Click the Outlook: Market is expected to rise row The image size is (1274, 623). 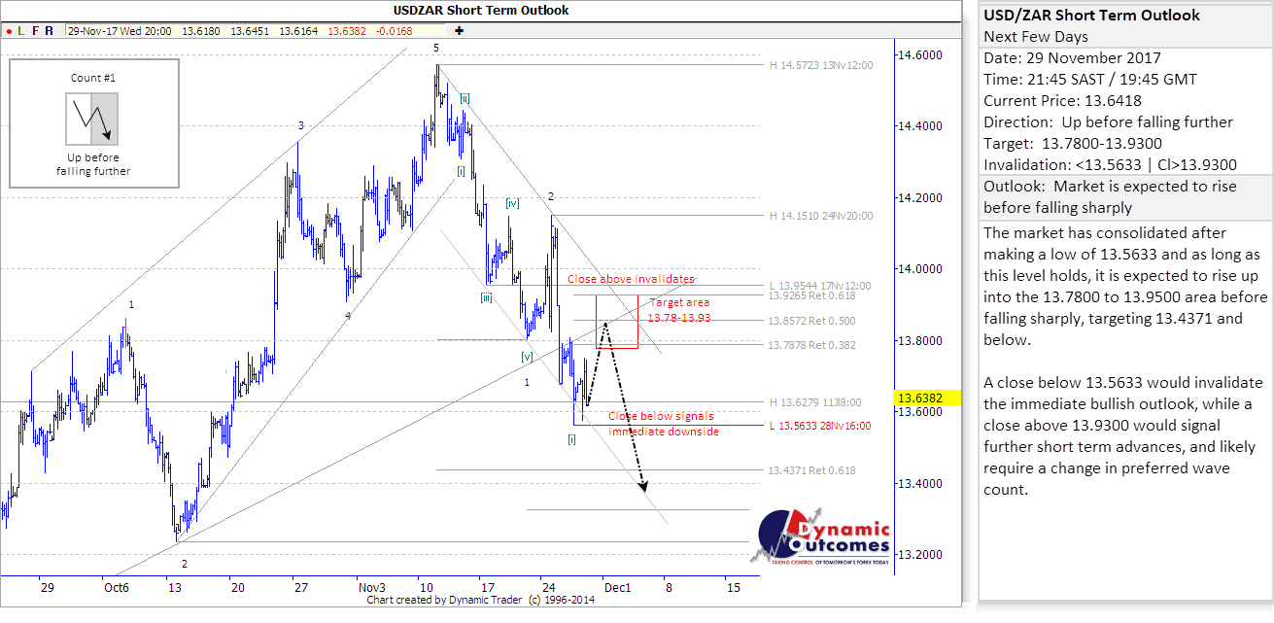coord(1125,197)
